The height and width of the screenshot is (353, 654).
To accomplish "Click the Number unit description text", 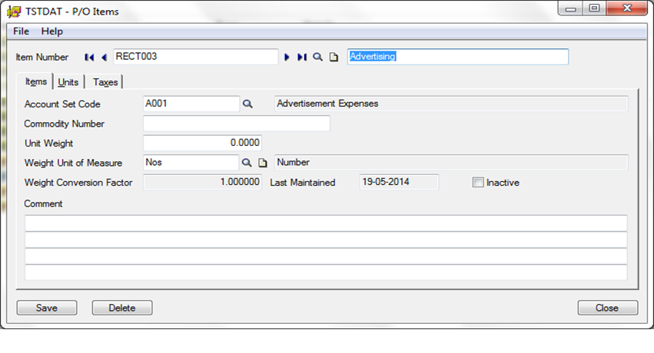I will click(294, 162).
